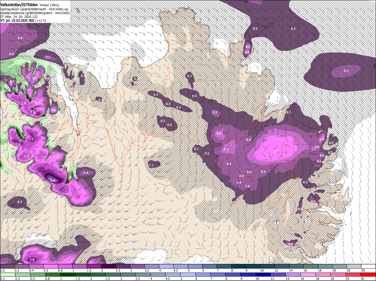376x281 pixels.
Task: Pick upper scale swatch between 6 and 7
Action: [x=209, y=266]
